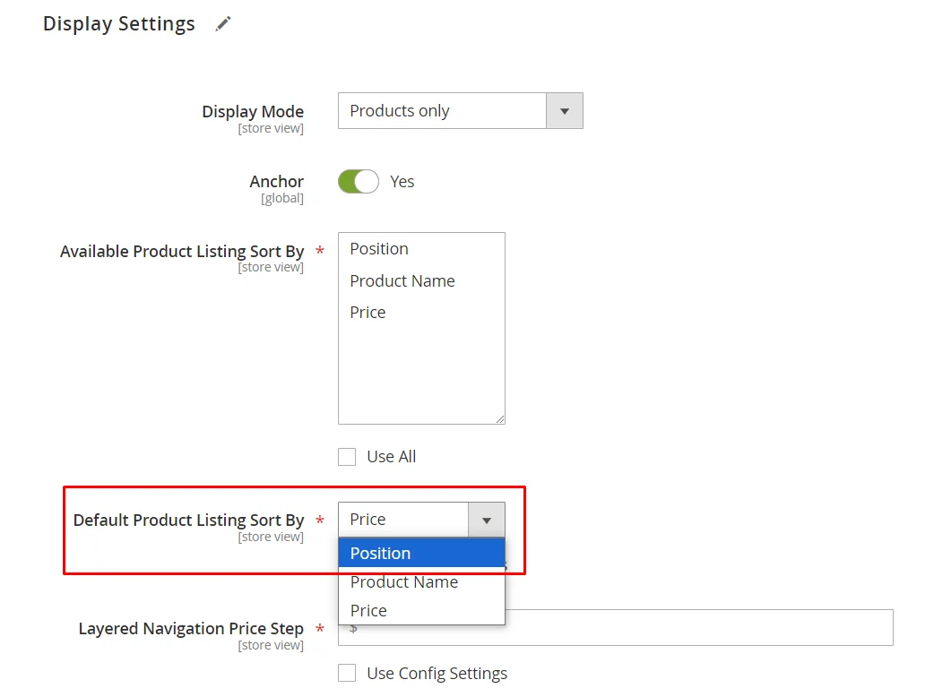Click the Default Product Listing Sort By label
The image size is (951, 697).
188,521
